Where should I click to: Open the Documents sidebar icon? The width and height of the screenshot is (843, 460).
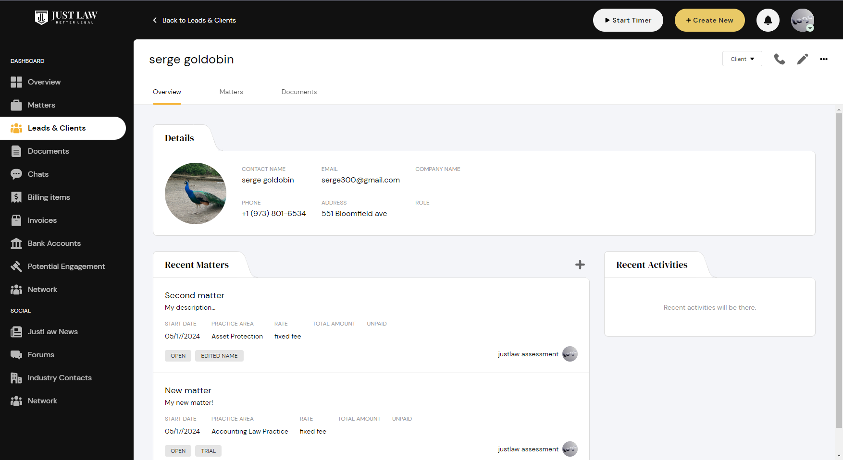click(16, 151)
